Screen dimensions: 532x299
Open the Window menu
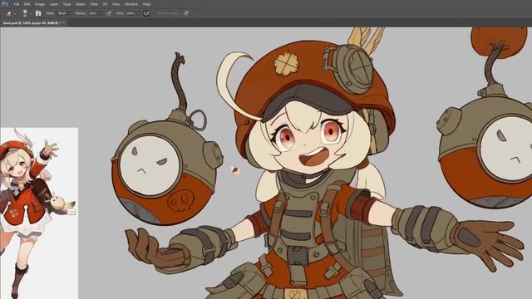tap(131, 4)
